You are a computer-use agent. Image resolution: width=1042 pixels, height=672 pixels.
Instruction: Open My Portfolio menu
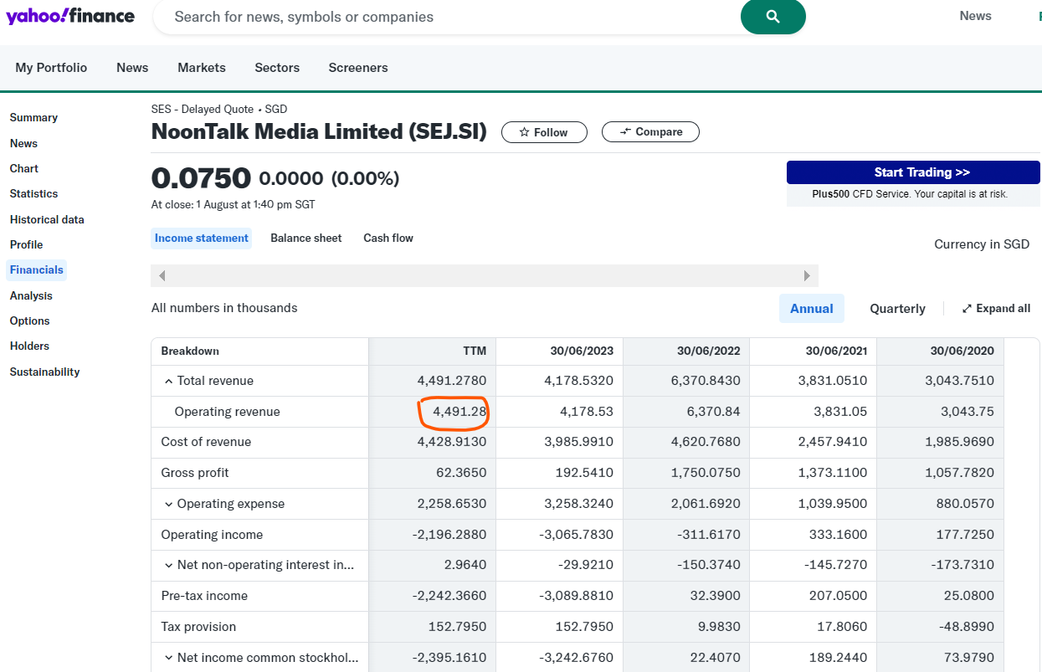pos(51,68)
